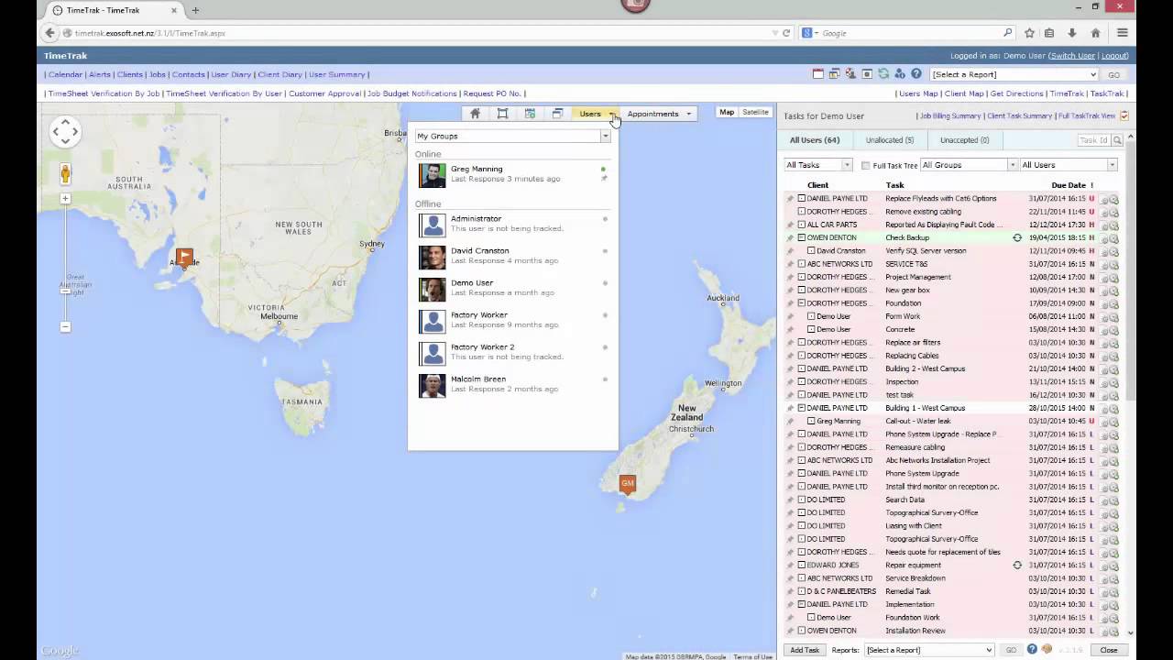The width and height of the screenshot is (1173, 660).
Task: Click the windows icon next to Users
Action: click(557, 114)
